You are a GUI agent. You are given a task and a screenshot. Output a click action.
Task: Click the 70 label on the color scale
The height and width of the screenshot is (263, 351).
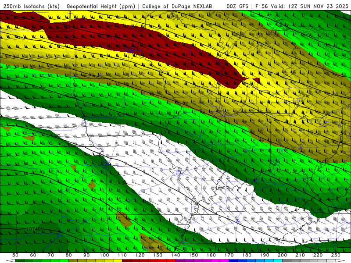(x=51, y=255)
